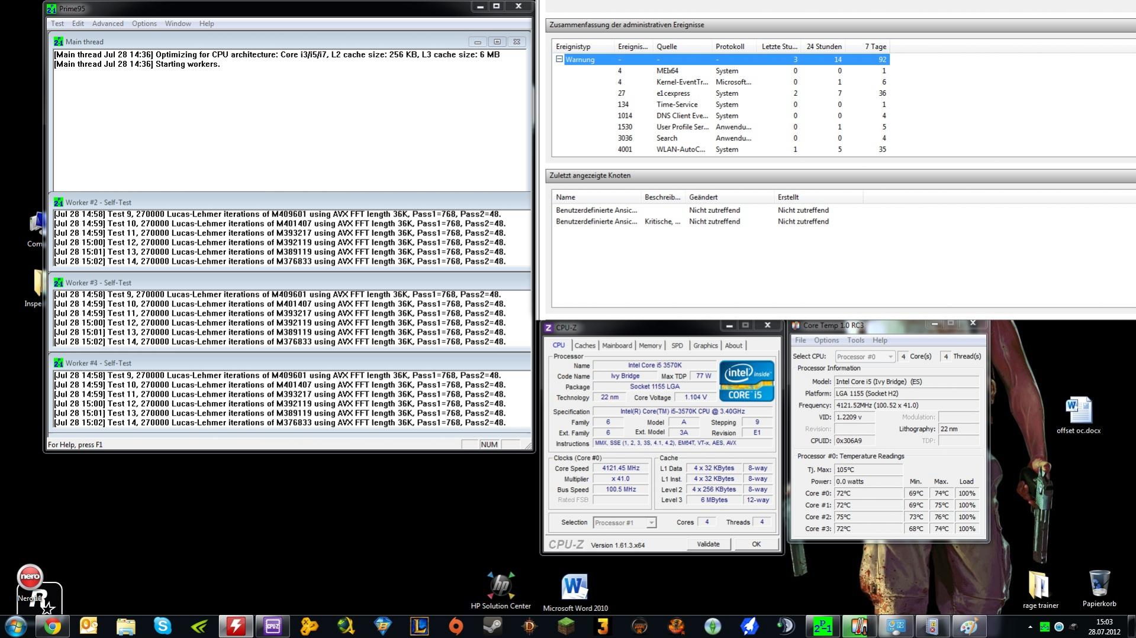Open HP Solution Center desktop shortcut
1136x638 pixels.
pyautogui.click(x=501, y=590)
